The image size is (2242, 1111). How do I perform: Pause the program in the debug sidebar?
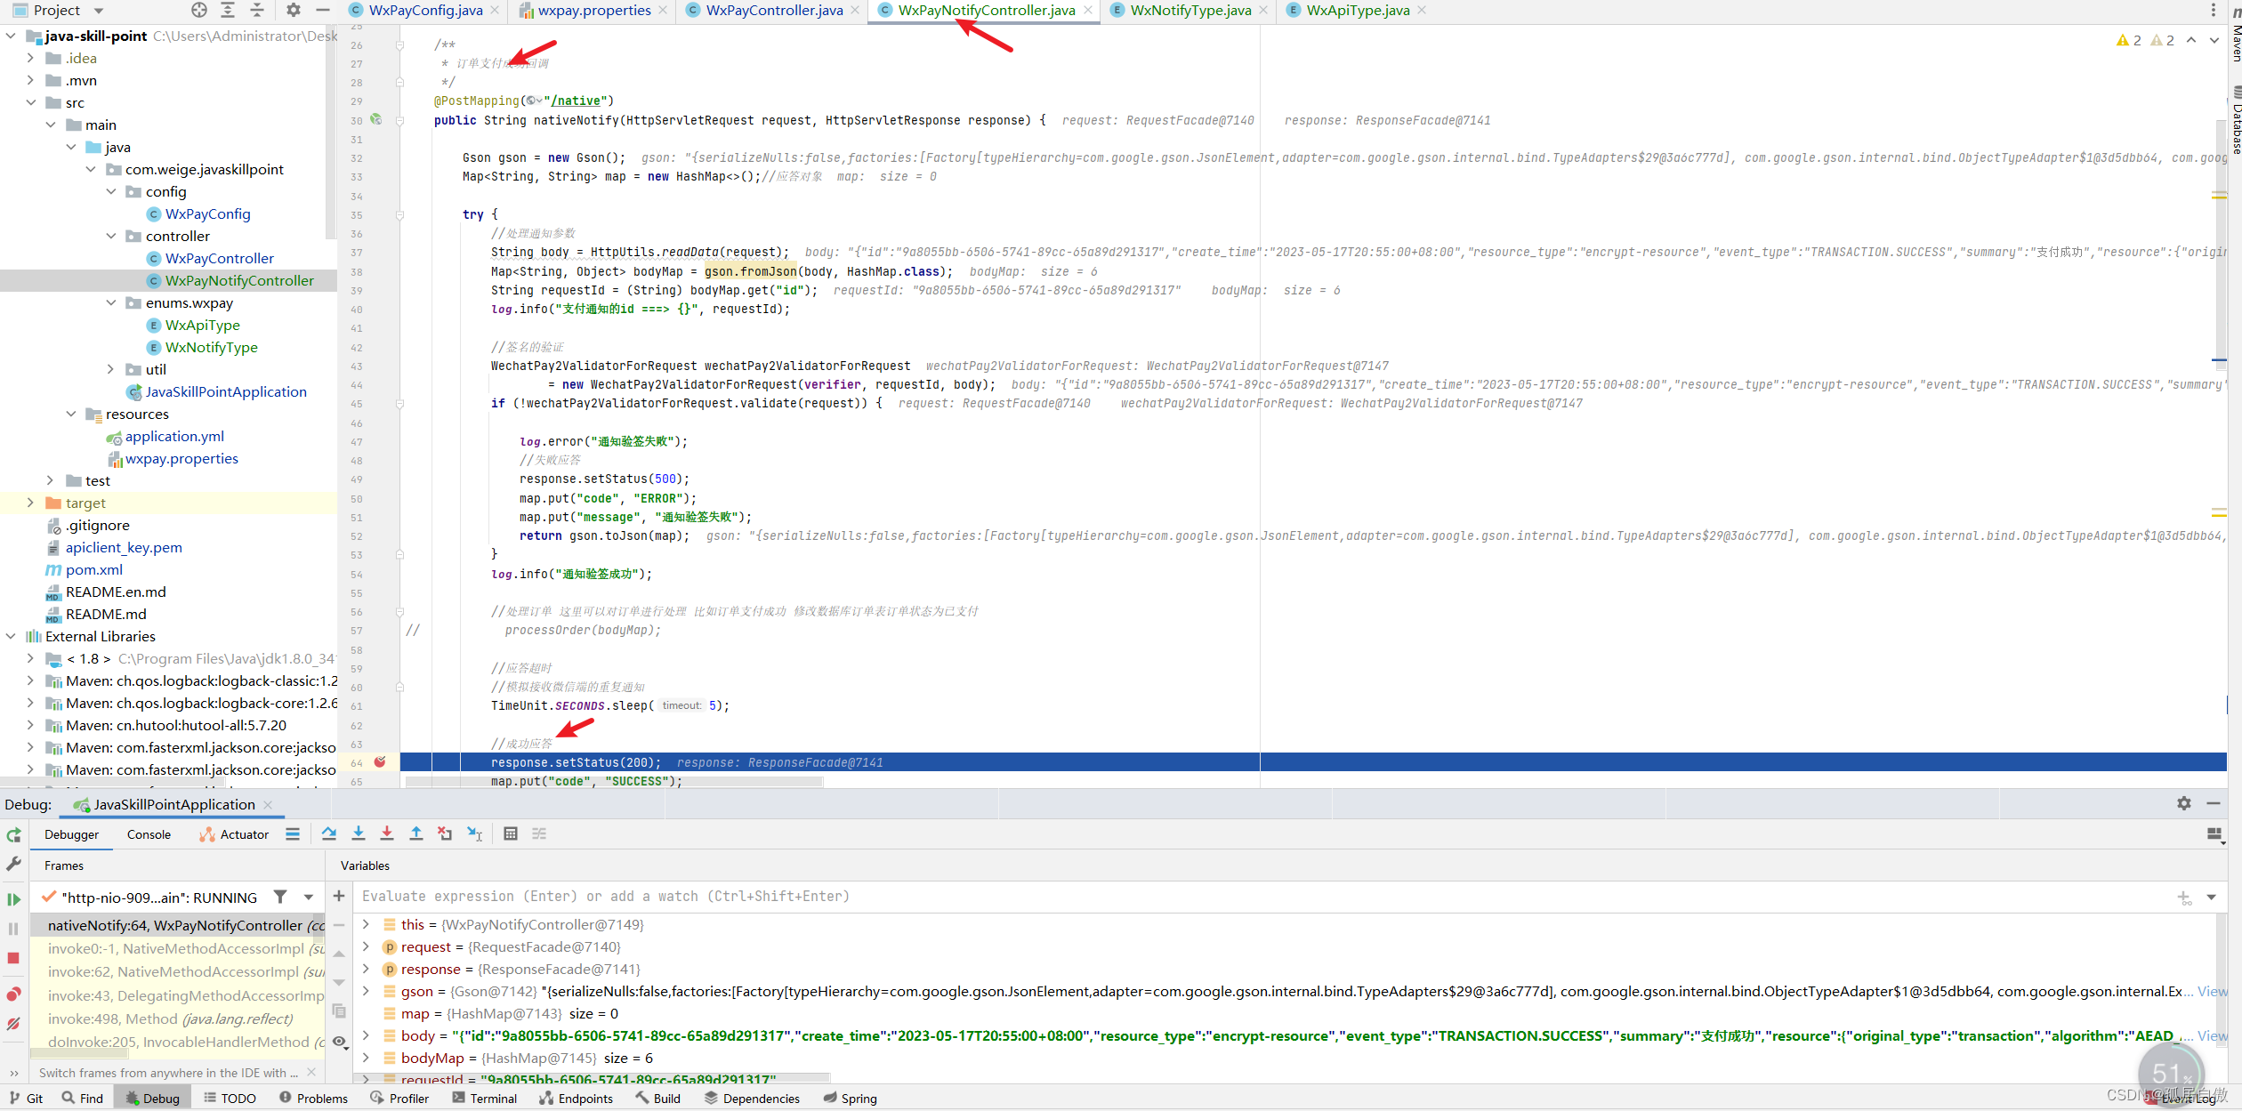click(x=13, y=929)
